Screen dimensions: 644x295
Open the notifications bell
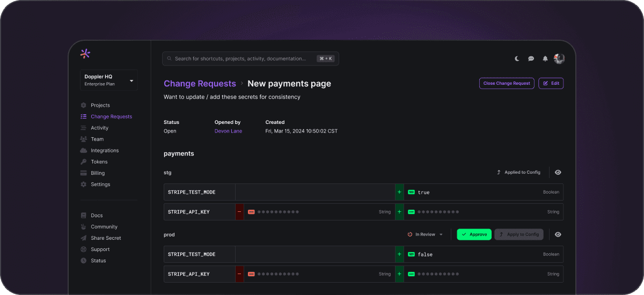click(x=545, y=59)
